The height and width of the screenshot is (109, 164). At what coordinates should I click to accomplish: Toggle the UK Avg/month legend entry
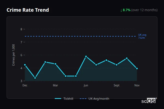95,99
